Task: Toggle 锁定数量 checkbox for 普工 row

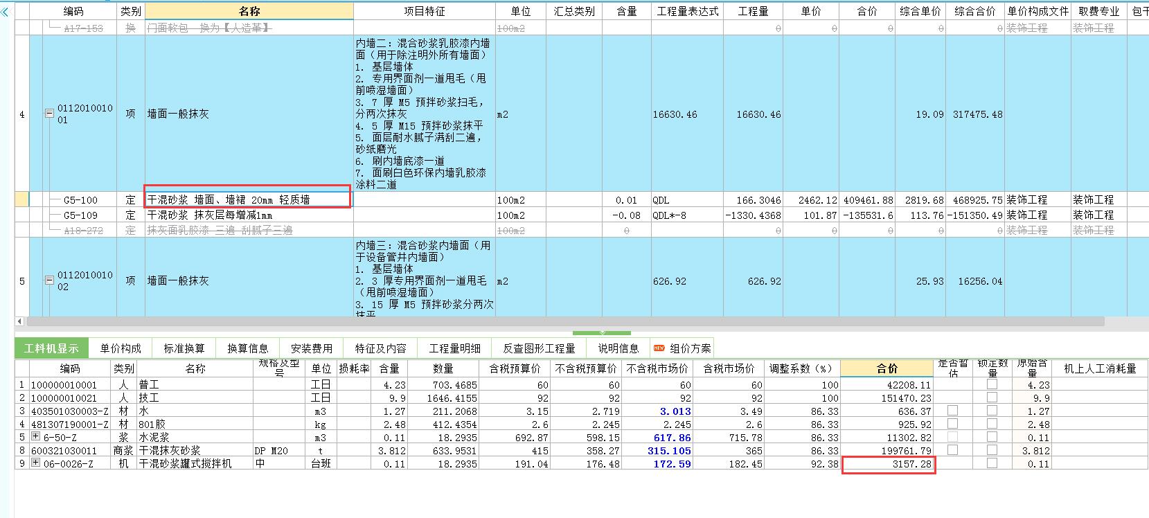Action: point(992,384)
